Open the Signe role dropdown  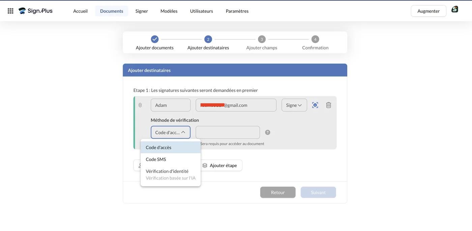[x=294, y=105]
